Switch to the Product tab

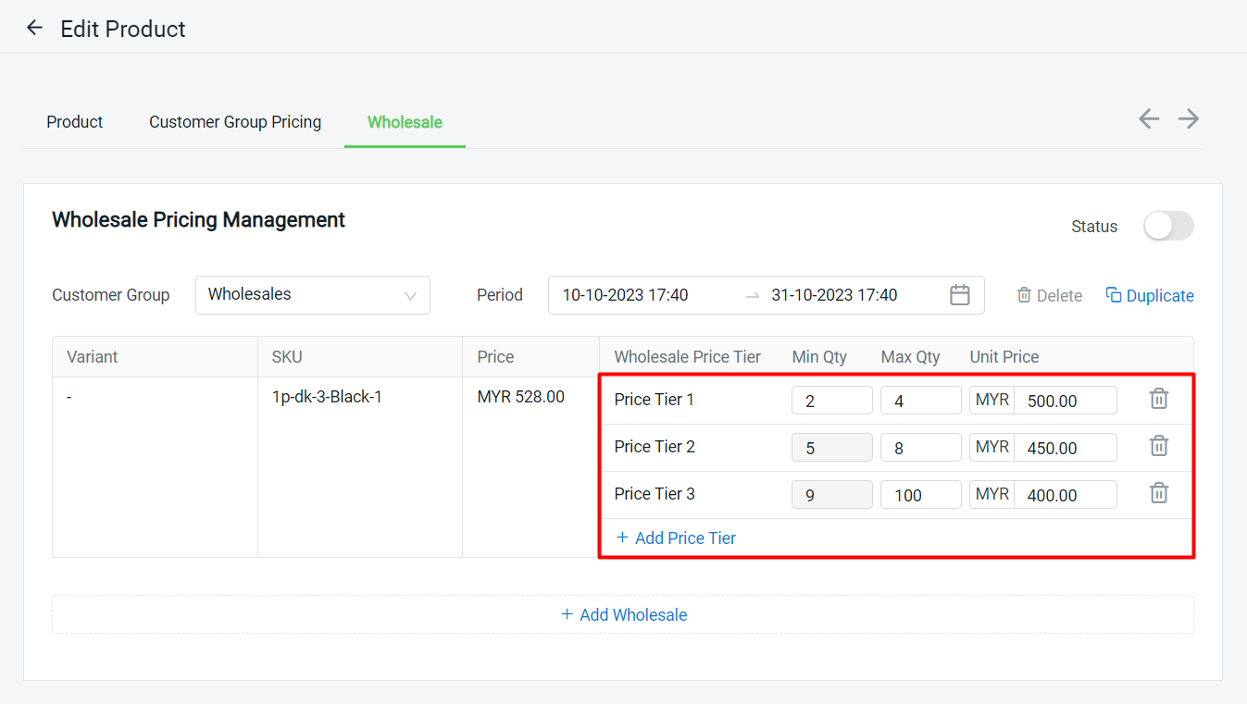click(x=75, y=122)
